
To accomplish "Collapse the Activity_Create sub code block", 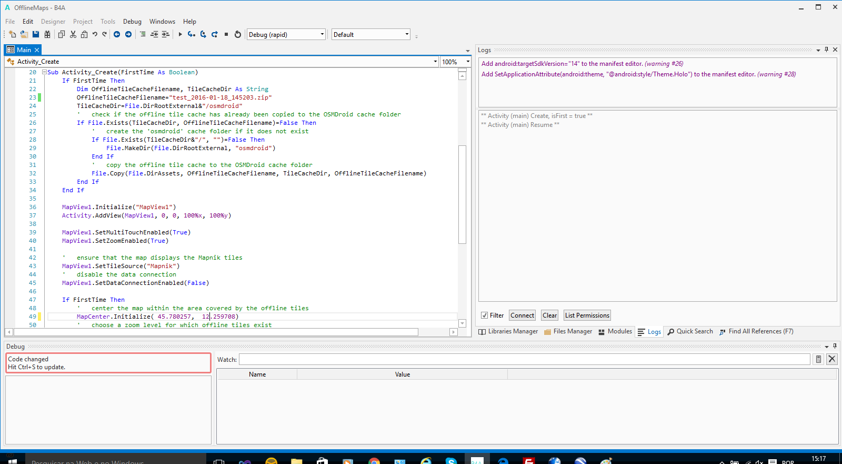I will [x=45, y=72].
